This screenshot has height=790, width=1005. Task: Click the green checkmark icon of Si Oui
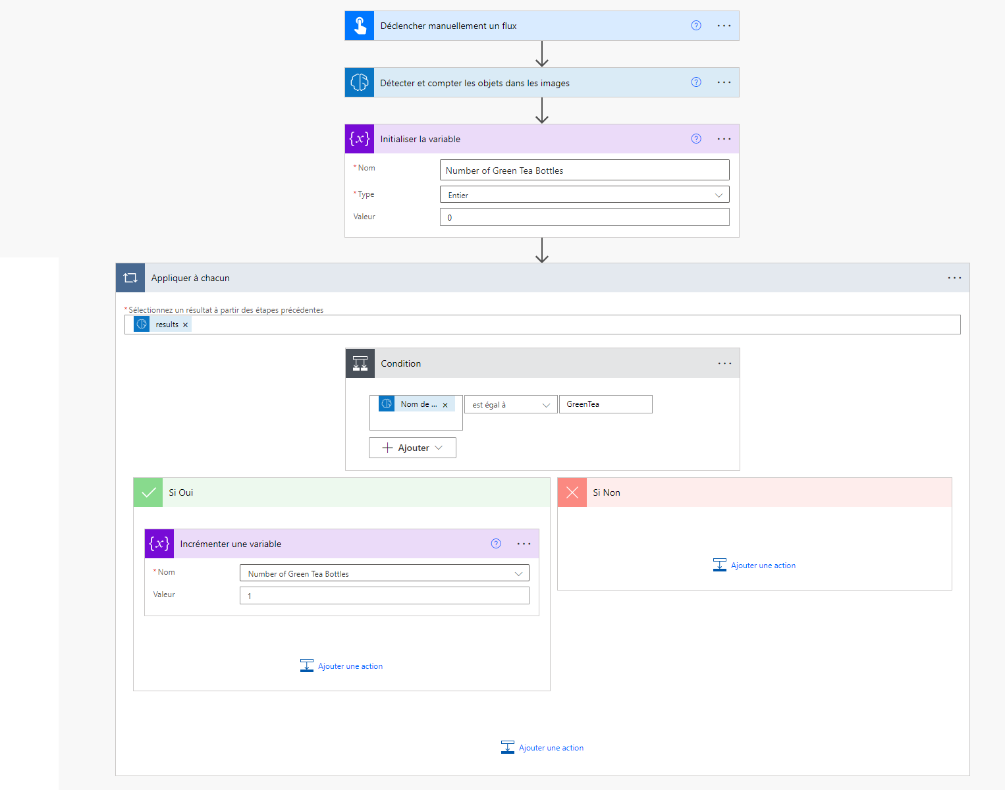click(x=148, y=492)
